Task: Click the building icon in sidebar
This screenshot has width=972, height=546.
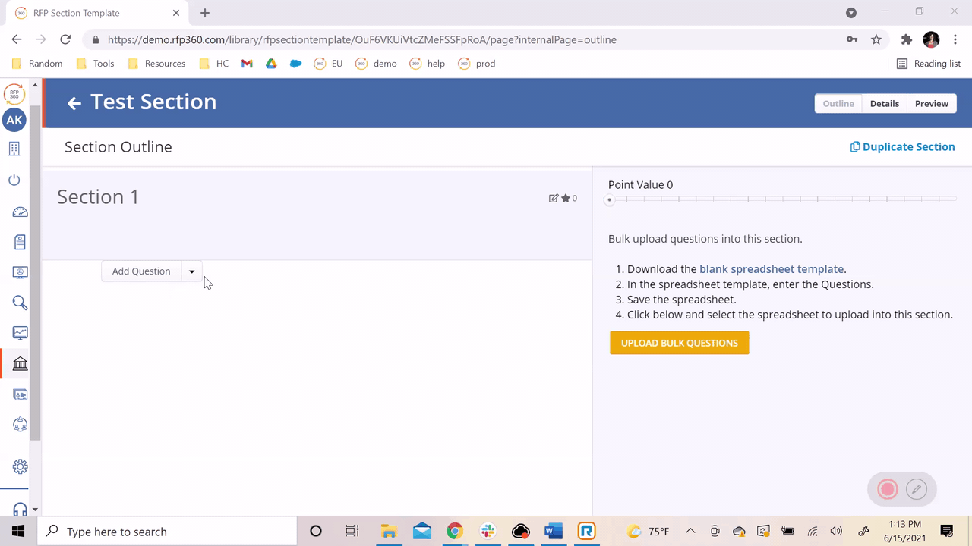Action: (x=14, y=149)
